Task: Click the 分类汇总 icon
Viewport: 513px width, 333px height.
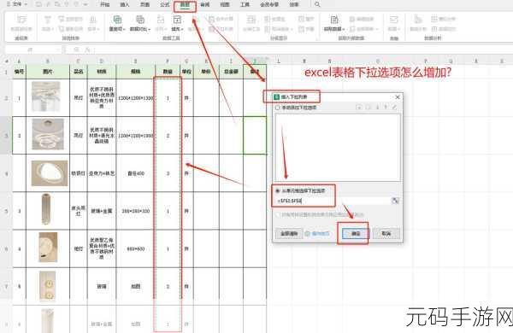Action: pos(251,20)
